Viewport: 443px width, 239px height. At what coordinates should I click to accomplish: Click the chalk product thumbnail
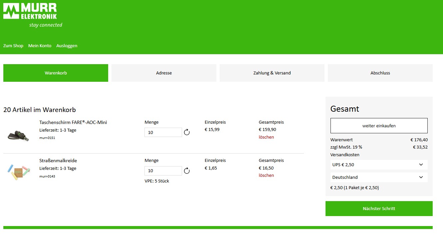coord(18,172)
